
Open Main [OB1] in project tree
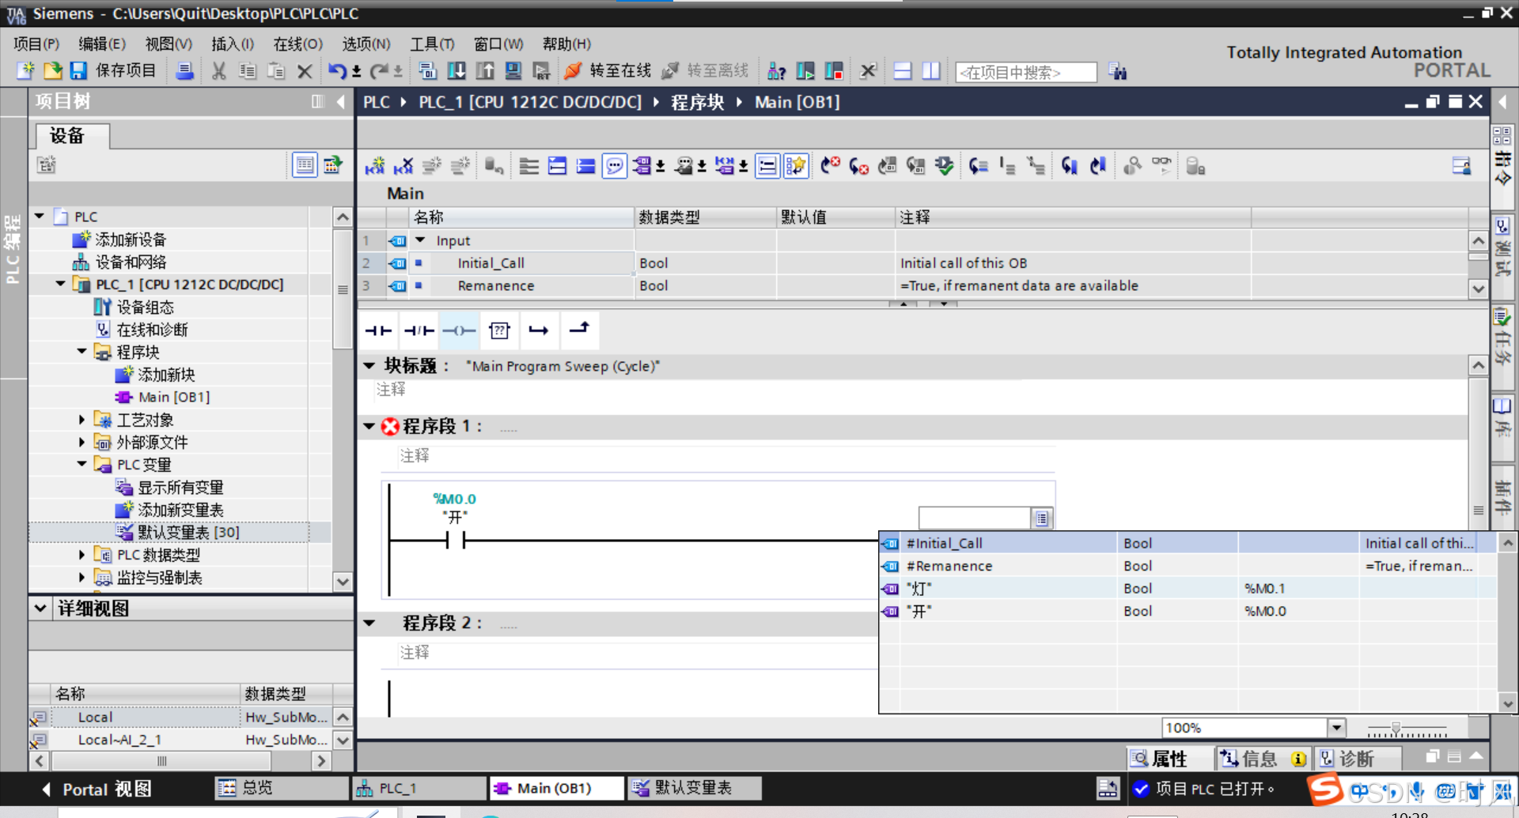[174, 398]
